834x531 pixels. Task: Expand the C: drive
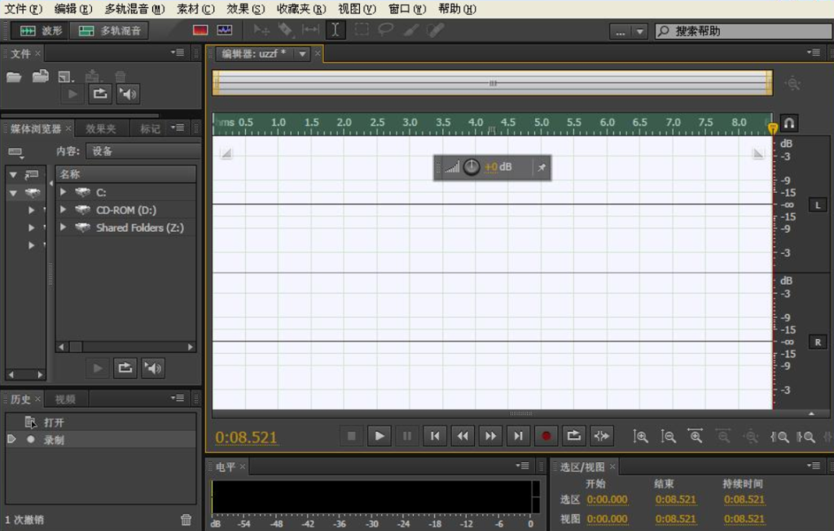click(x=64, y=192)
